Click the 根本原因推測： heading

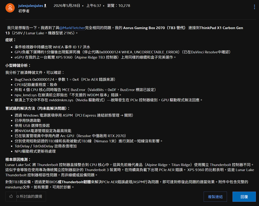point(18,159)
